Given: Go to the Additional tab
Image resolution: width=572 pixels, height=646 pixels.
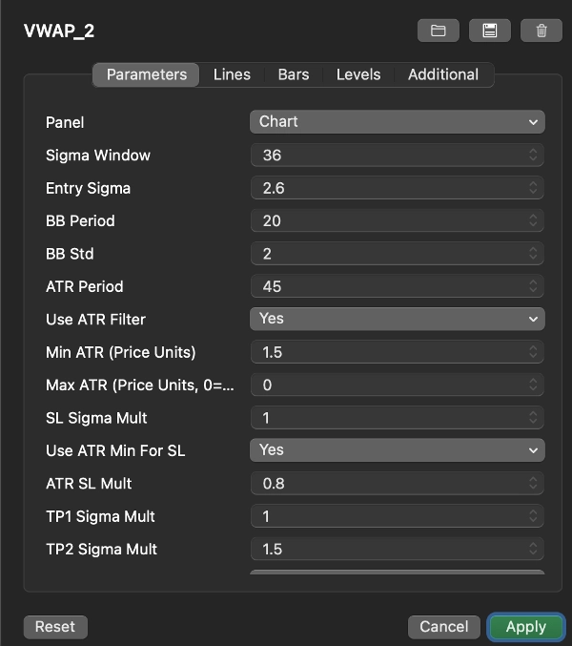Looking at the screenshot, I should (443, 74).
